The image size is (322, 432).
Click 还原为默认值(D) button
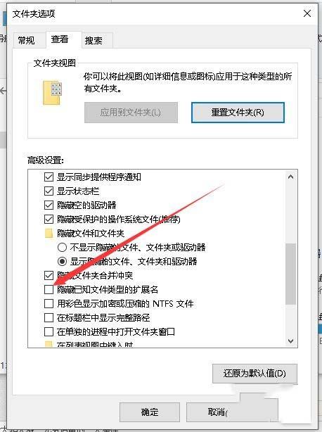click(x=255, y=374)
